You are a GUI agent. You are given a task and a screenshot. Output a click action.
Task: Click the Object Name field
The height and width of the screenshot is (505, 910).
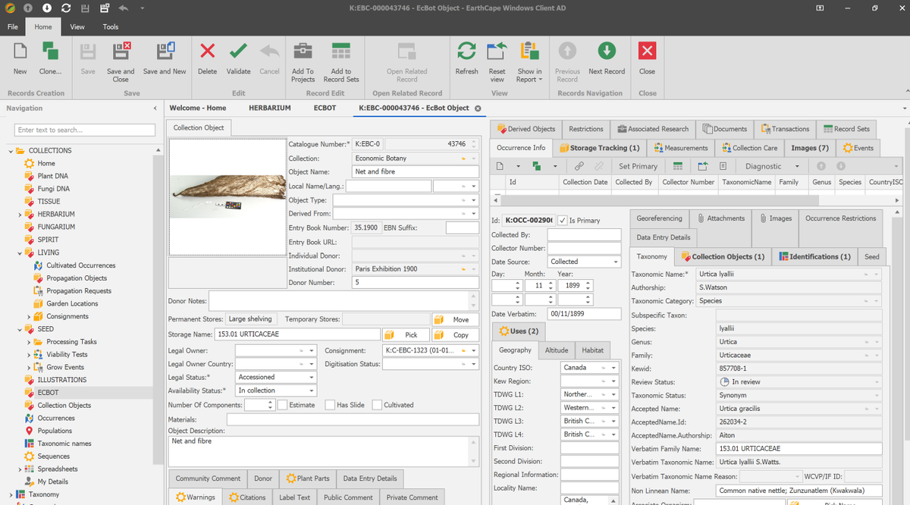(416, 172)
